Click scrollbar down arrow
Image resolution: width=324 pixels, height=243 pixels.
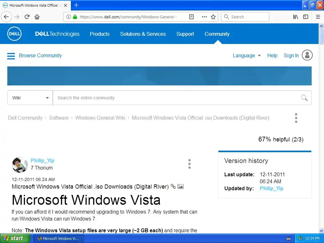(321, 231)
